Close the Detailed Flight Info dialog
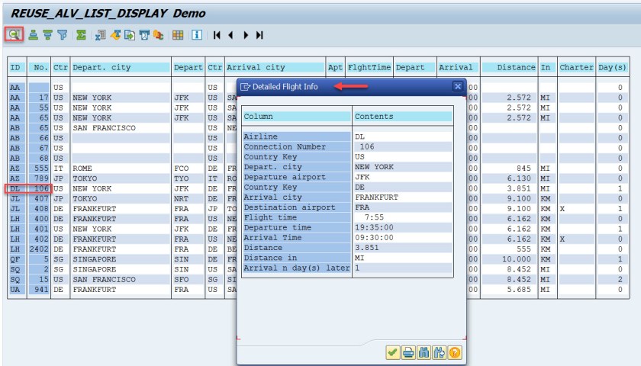The image size is (641, 366). click(457, 87)
